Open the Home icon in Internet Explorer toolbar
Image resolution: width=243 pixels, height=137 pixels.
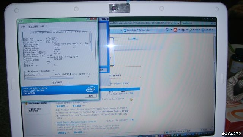pyautogui.click(x=167, y=30)
